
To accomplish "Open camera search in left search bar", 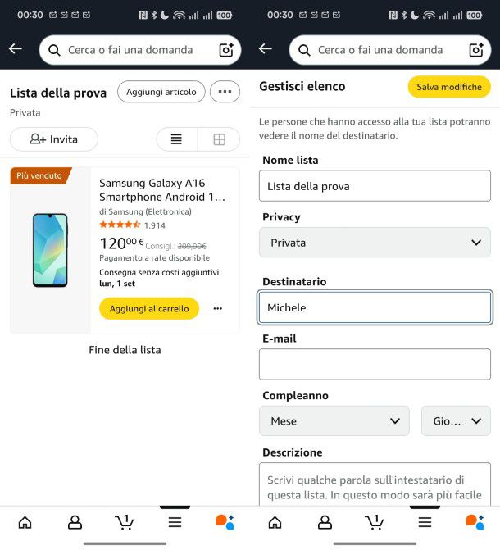I will pos(226,50).
